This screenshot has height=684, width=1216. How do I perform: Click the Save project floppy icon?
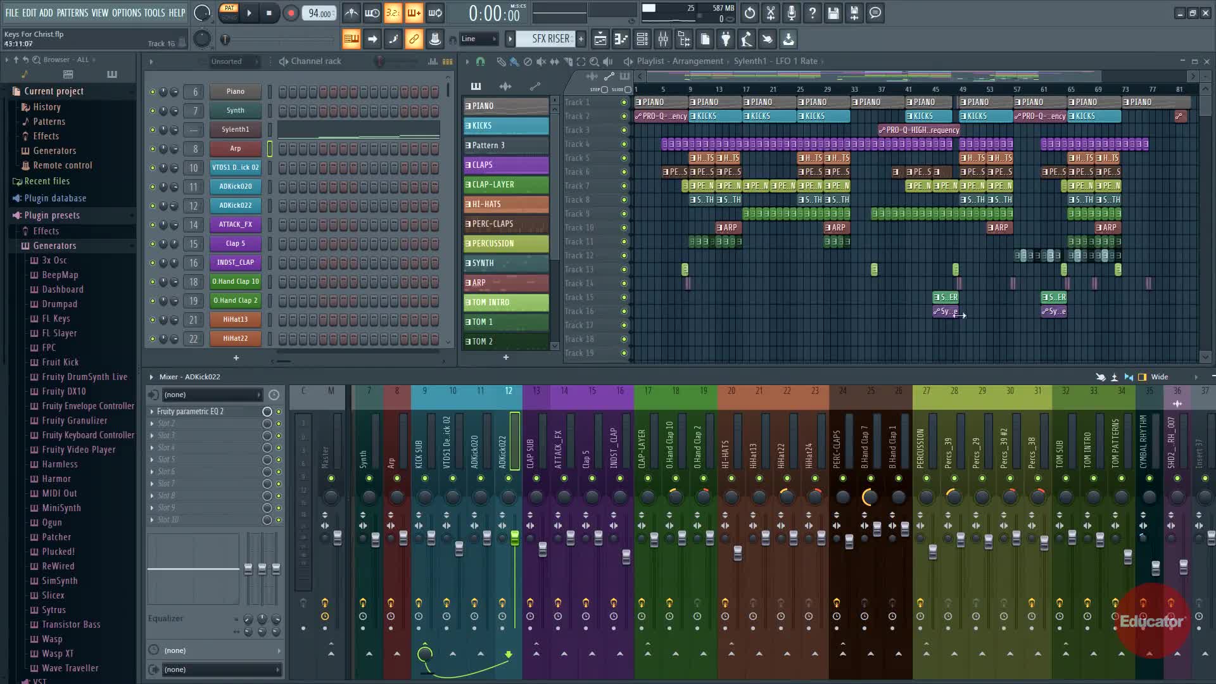pos(833,13)
